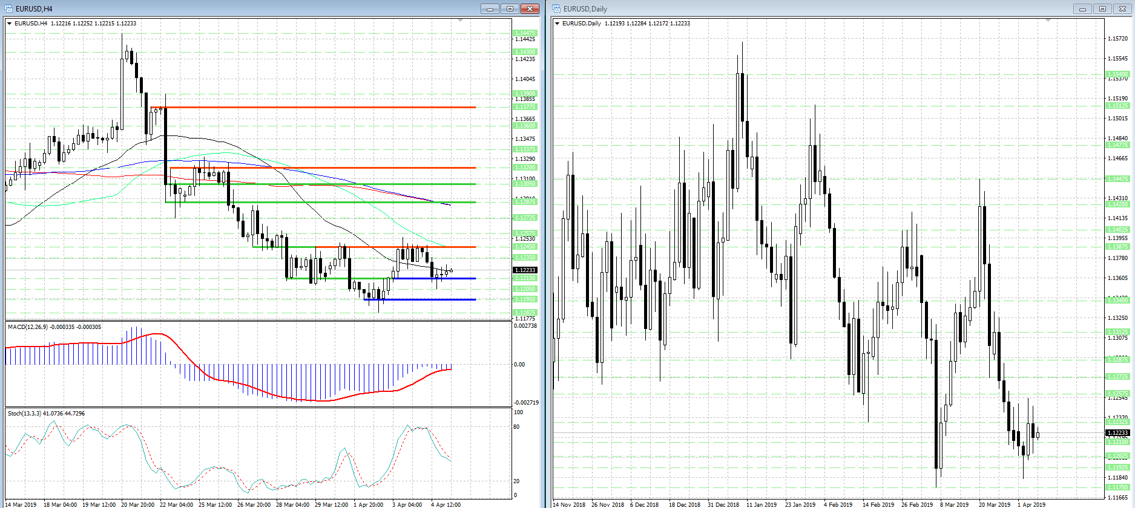The width and height of the screenshot is (1135, 508).
Task: Expand the triangle beside the EURUSD,Daily label
Action: tap(557, 24)
